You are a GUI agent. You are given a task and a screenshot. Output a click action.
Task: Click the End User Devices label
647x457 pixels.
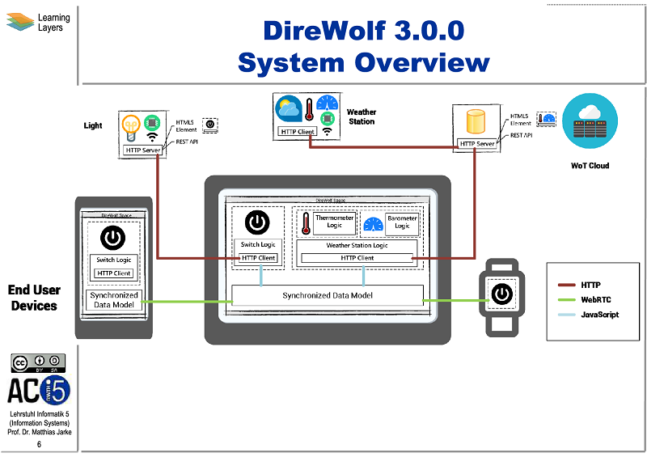click(x=34, y=298)
